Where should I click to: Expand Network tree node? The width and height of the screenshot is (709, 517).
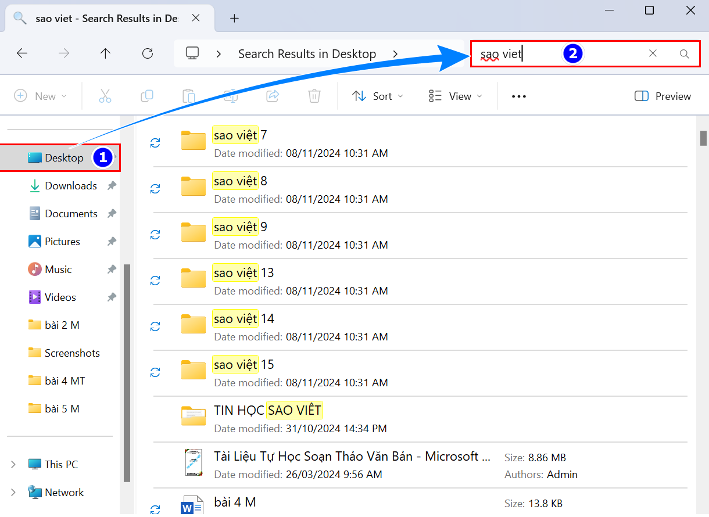pos(13,493)
